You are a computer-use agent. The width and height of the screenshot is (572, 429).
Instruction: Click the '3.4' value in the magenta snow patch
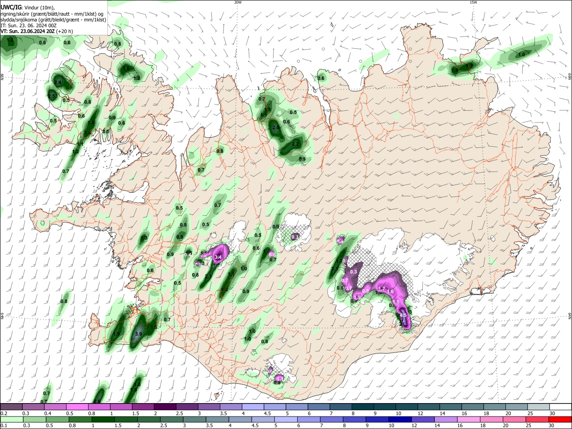pyautogui.click(x=218, y=257)
